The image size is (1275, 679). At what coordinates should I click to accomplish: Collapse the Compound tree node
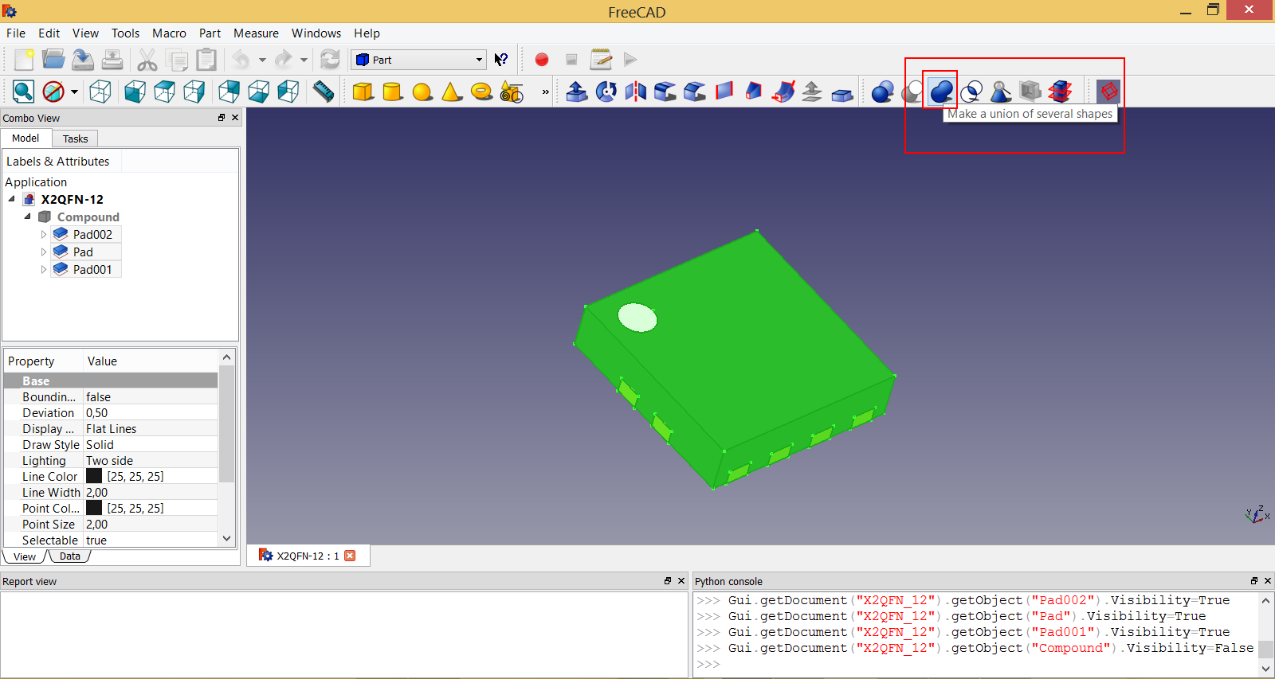(28, 217)
